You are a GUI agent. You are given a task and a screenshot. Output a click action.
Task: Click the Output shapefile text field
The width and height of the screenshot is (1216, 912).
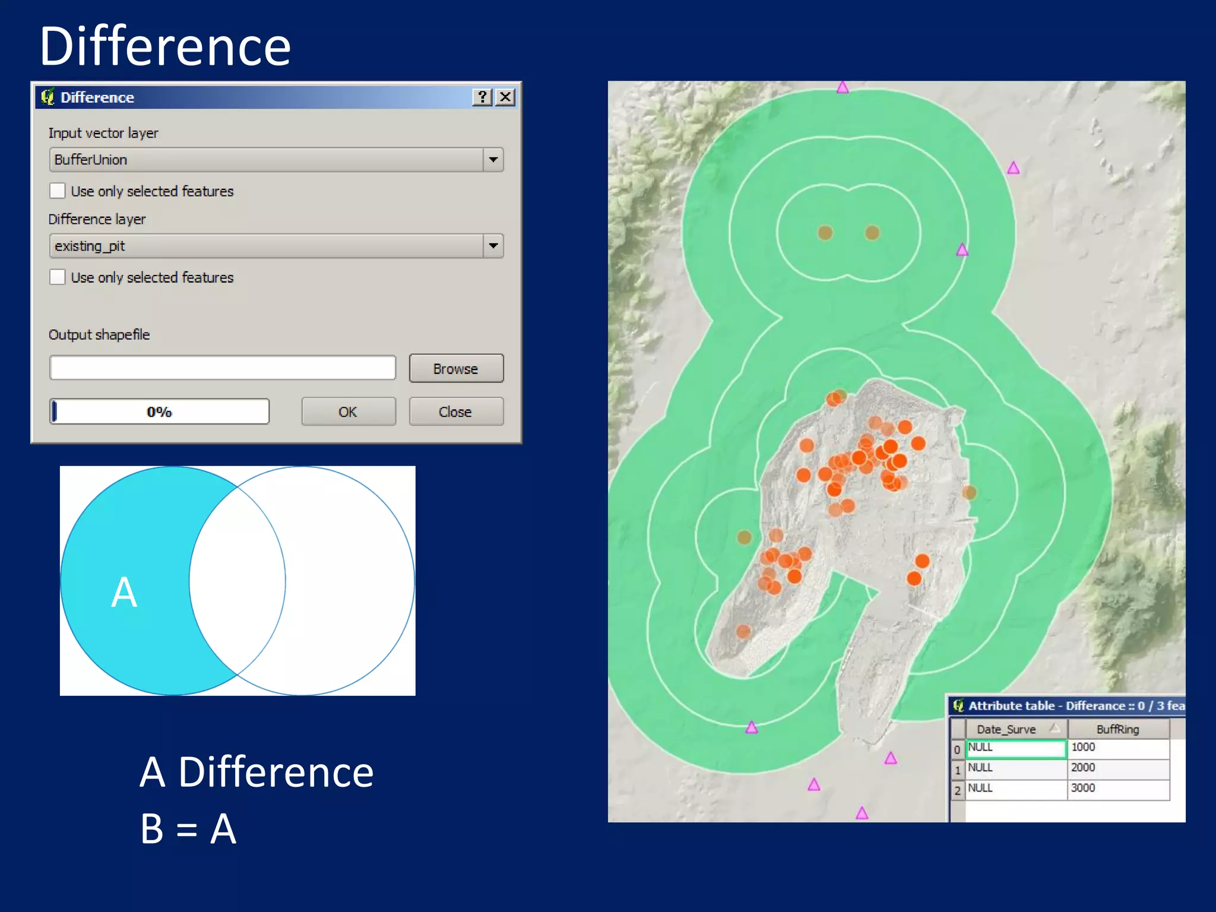(x=223, y=368)
